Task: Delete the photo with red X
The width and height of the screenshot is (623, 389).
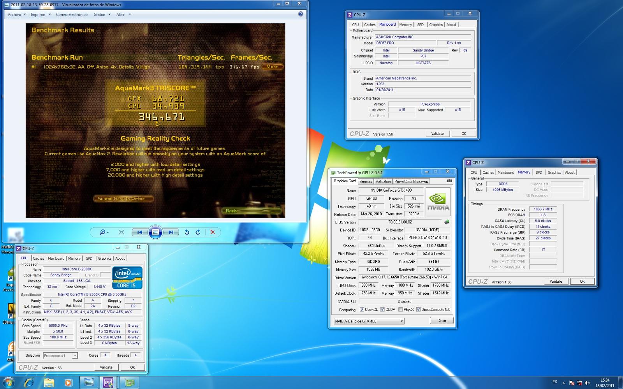Action: [213, 232]
